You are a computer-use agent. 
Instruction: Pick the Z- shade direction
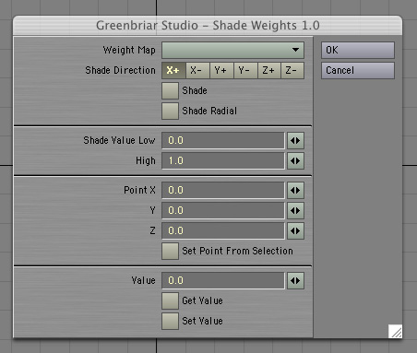pyautogui.click(x=292, y=71)
